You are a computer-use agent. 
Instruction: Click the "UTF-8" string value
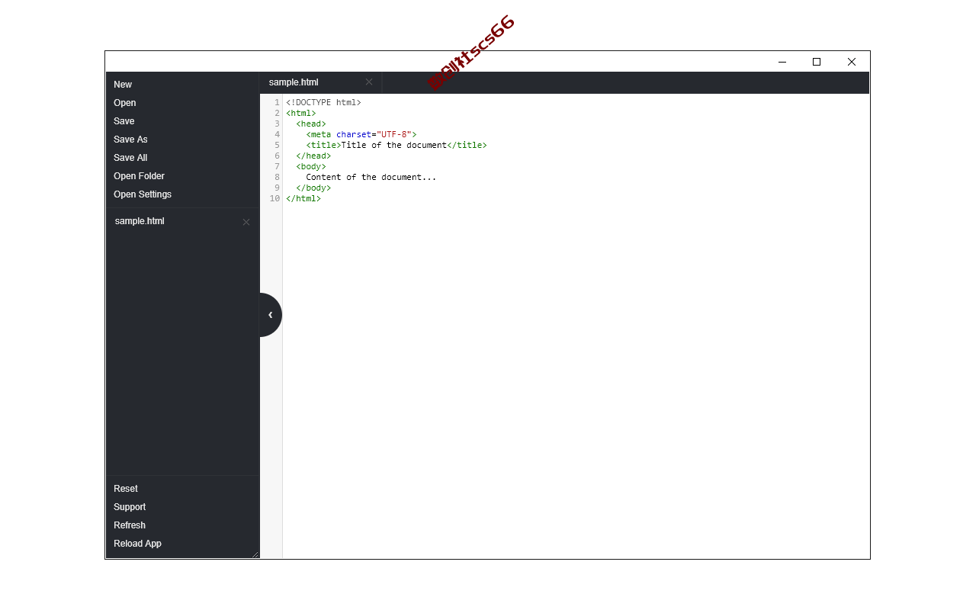coord(394,134)
